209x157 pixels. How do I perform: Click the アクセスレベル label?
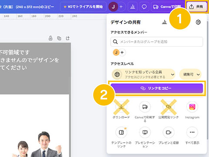pyautogui.click(x=122, y=64)
